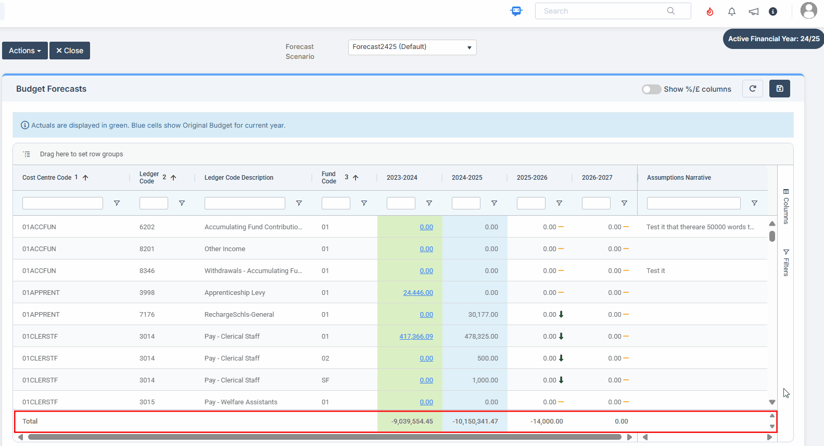Open filter for Assumptions Narrative column

coord(754,203)
